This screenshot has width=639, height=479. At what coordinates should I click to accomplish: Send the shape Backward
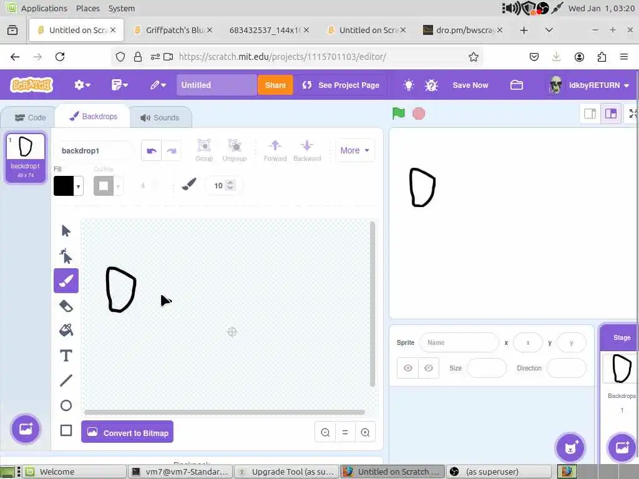307,150
